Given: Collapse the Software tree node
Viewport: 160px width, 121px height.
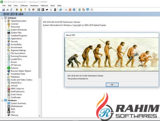Looking at the screenshot, I should point(2,18).
